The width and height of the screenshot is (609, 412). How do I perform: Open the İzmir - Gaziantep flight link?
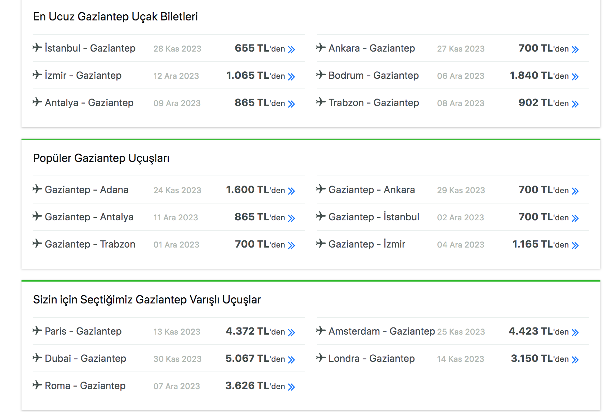coord(83,76)
